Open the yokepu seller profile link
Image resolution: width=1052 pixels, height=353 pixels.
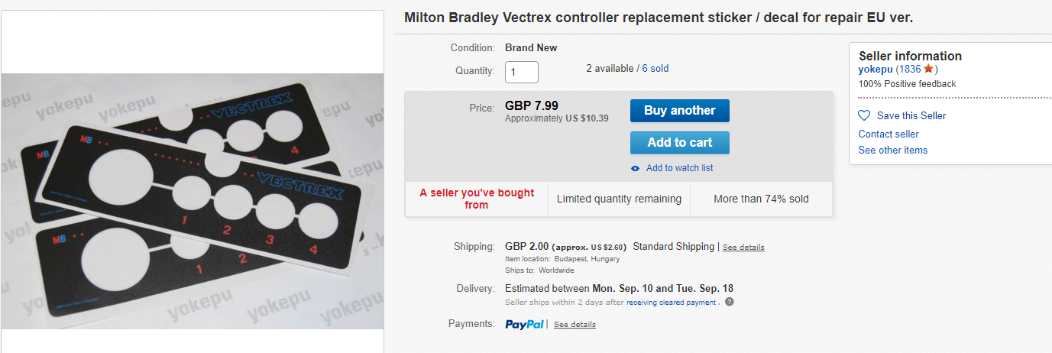click(876, 69)
